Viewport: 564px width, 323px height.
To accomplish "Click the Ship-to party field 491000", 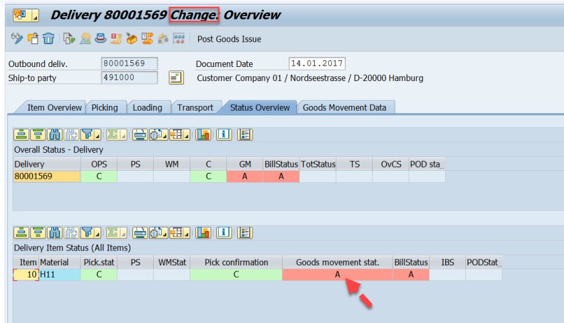I will [129, 78].
